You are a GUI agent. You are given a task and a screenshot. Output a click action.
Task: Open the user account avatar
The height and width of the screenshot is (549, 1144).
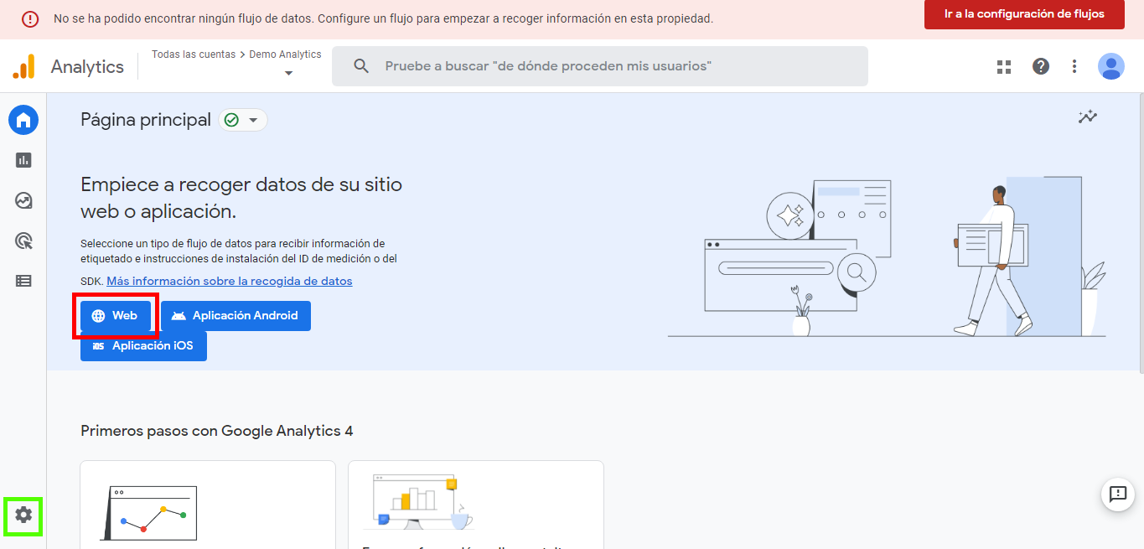click(1111, 66)
